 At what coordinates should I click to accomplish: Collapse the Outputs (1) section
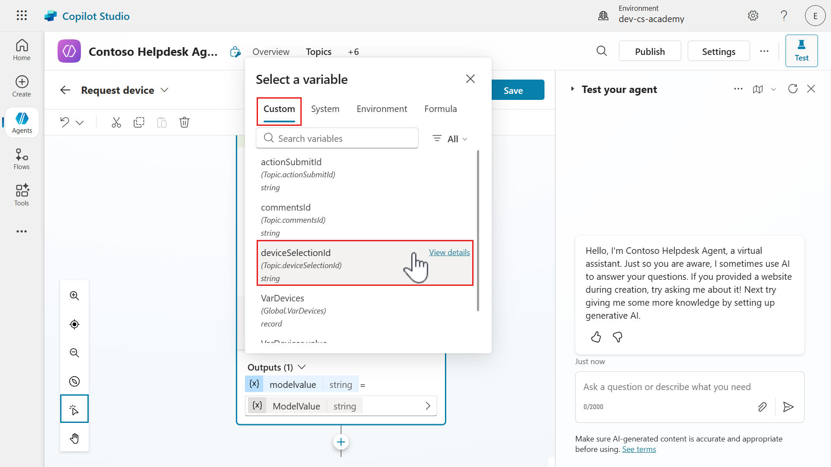coord(302,367)
